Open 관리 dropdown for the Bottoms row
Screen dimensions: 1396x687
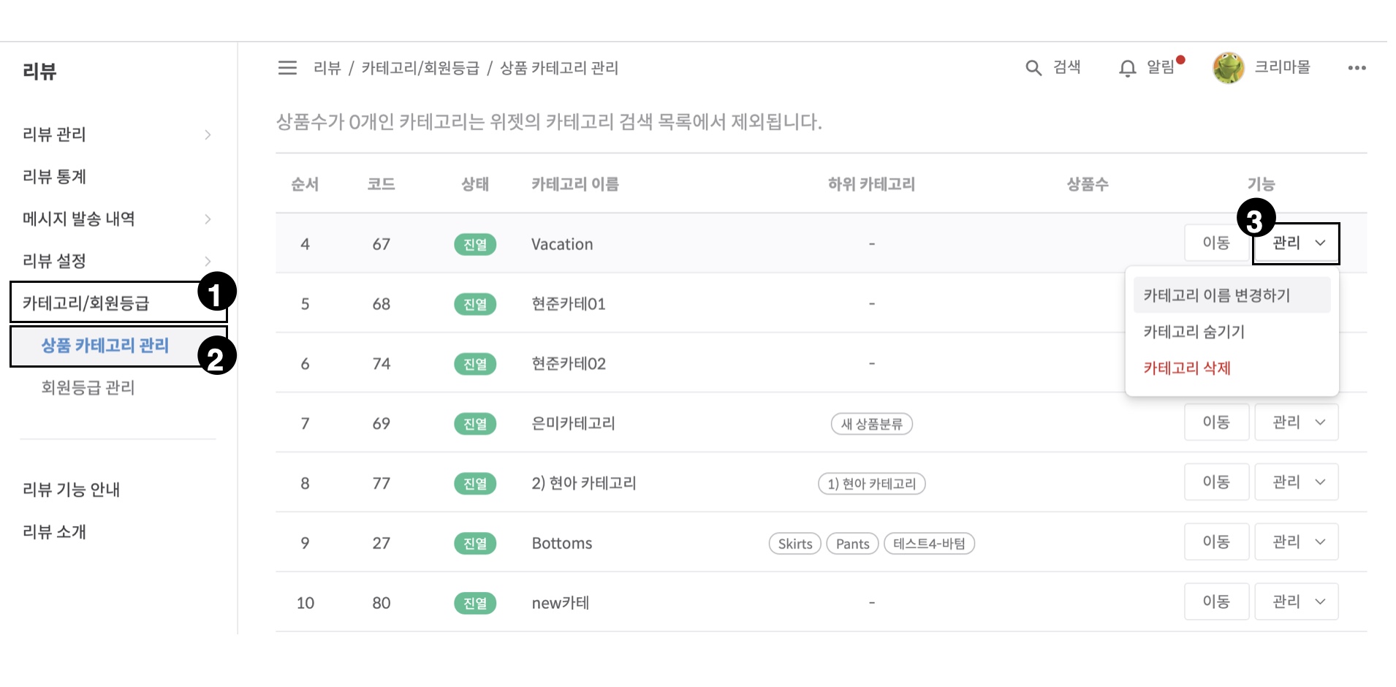(1296, 542)
